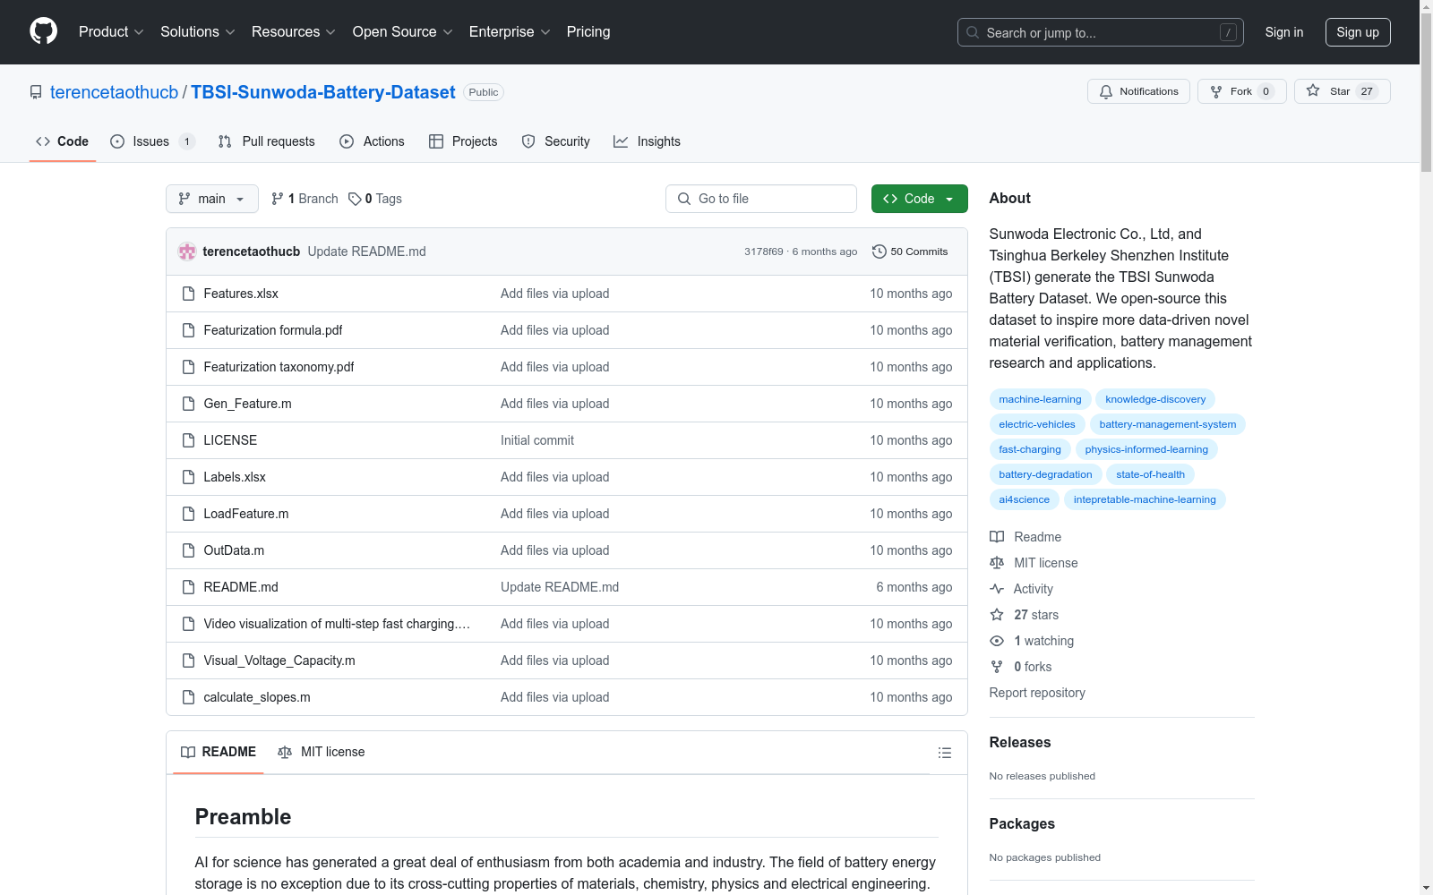Click the file icon beside Labels.xlsx
Viewport: 1433px width, 895px height.
tap(188, 477)
